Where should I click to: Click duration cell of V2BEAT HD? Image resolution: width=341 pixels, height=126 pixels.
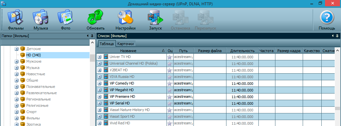click(x=242, y=70)
